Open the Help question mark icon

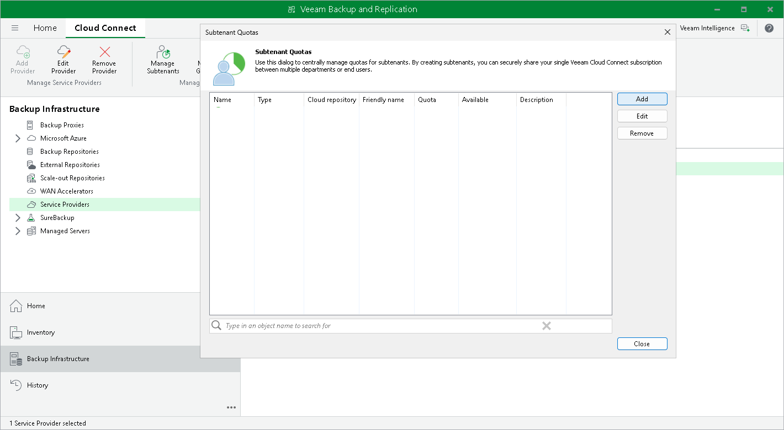click(x=769, y=28)
